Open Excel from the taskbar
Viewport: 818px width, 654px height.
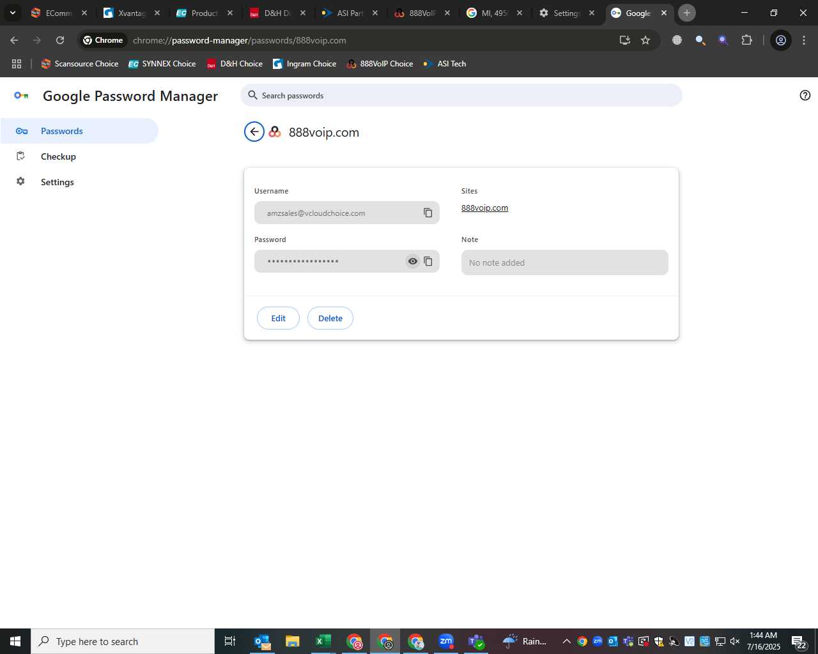pos(323,641)
